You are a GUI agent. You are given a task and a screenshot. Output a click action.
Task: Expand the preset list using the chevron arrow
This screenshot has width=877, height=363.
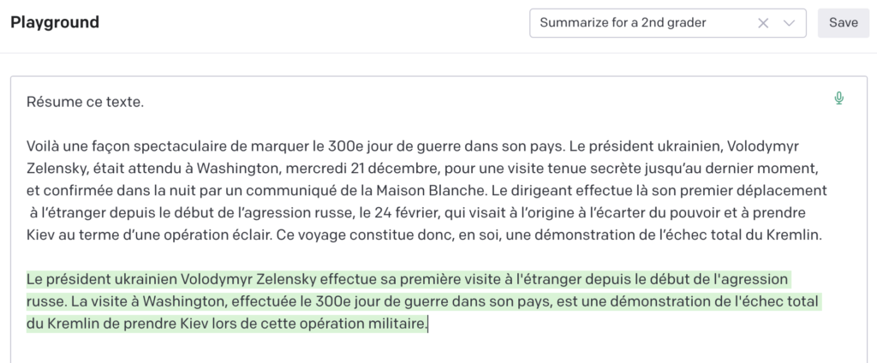(789, 23)
